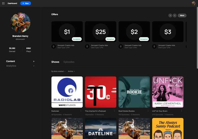Click the 'Real Estate Rookie' show title

[126, 111]
